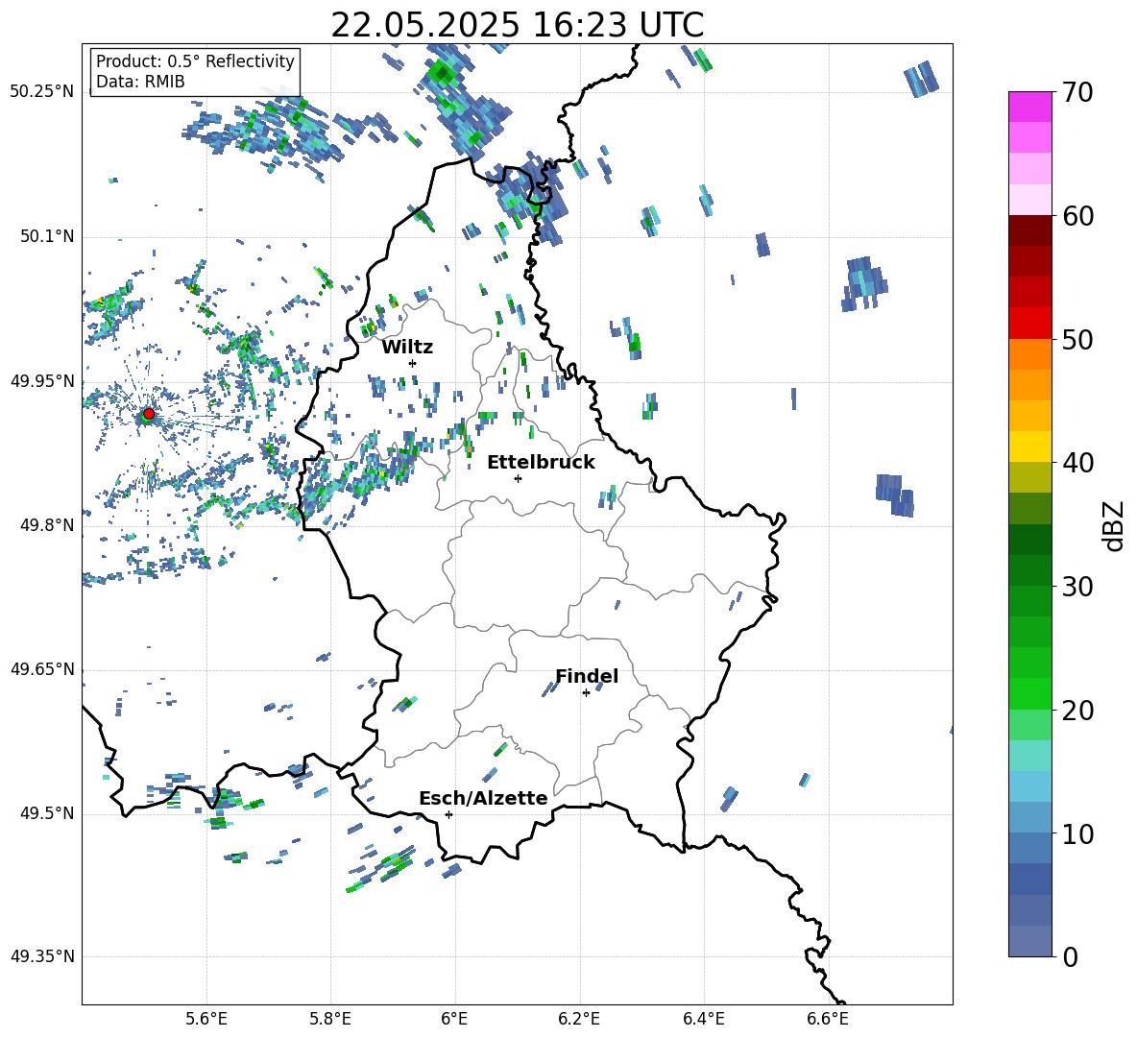Click the 50.1°N latitude label

[x=47, y=236]
